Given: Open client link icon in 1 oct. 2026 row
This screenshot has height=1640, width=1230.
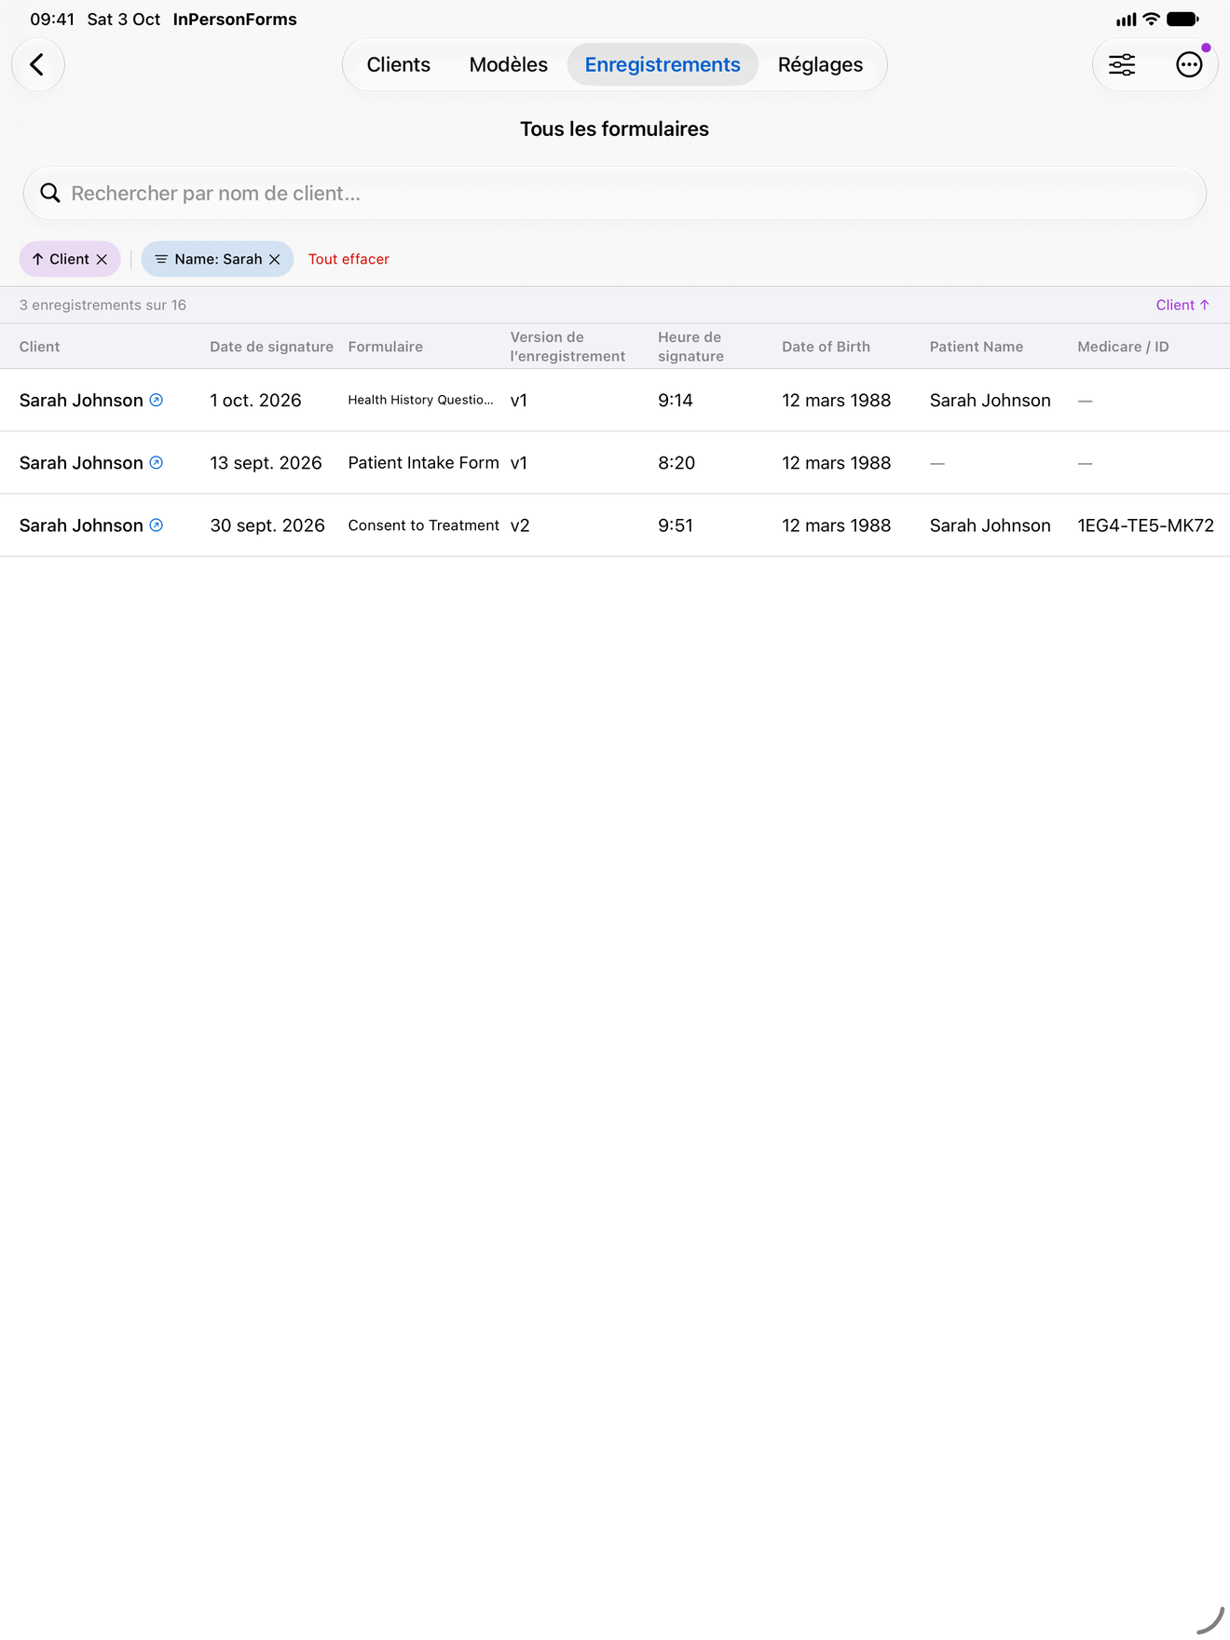Looking at the screenshot, I should click(x=157, y=400).
